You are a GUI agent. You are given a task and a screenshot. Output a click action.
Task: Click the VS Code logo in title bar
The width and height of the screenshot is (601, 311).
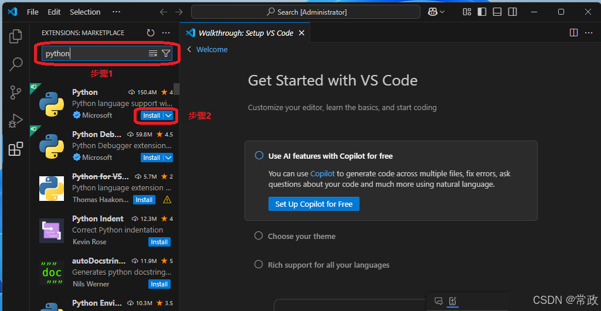point(12,12)
